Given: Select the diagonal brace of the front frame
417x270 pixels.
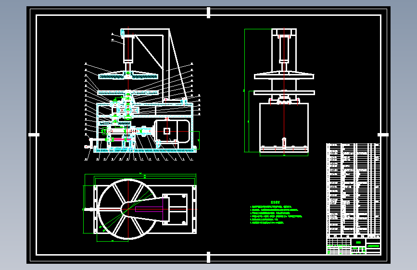Looking at the screenshot, I should [149, 52].
